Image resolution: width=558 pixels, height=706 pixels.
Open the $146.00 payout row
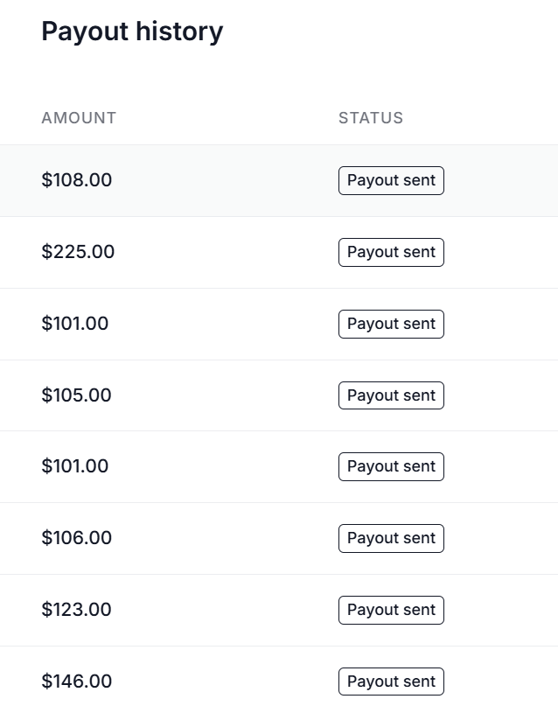point(279,676)
